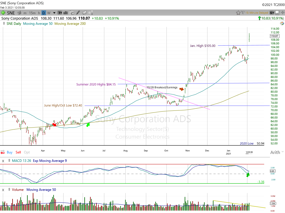Select the Weekly 'W' timeframe
Screen dimensions: 285x213
49,13
